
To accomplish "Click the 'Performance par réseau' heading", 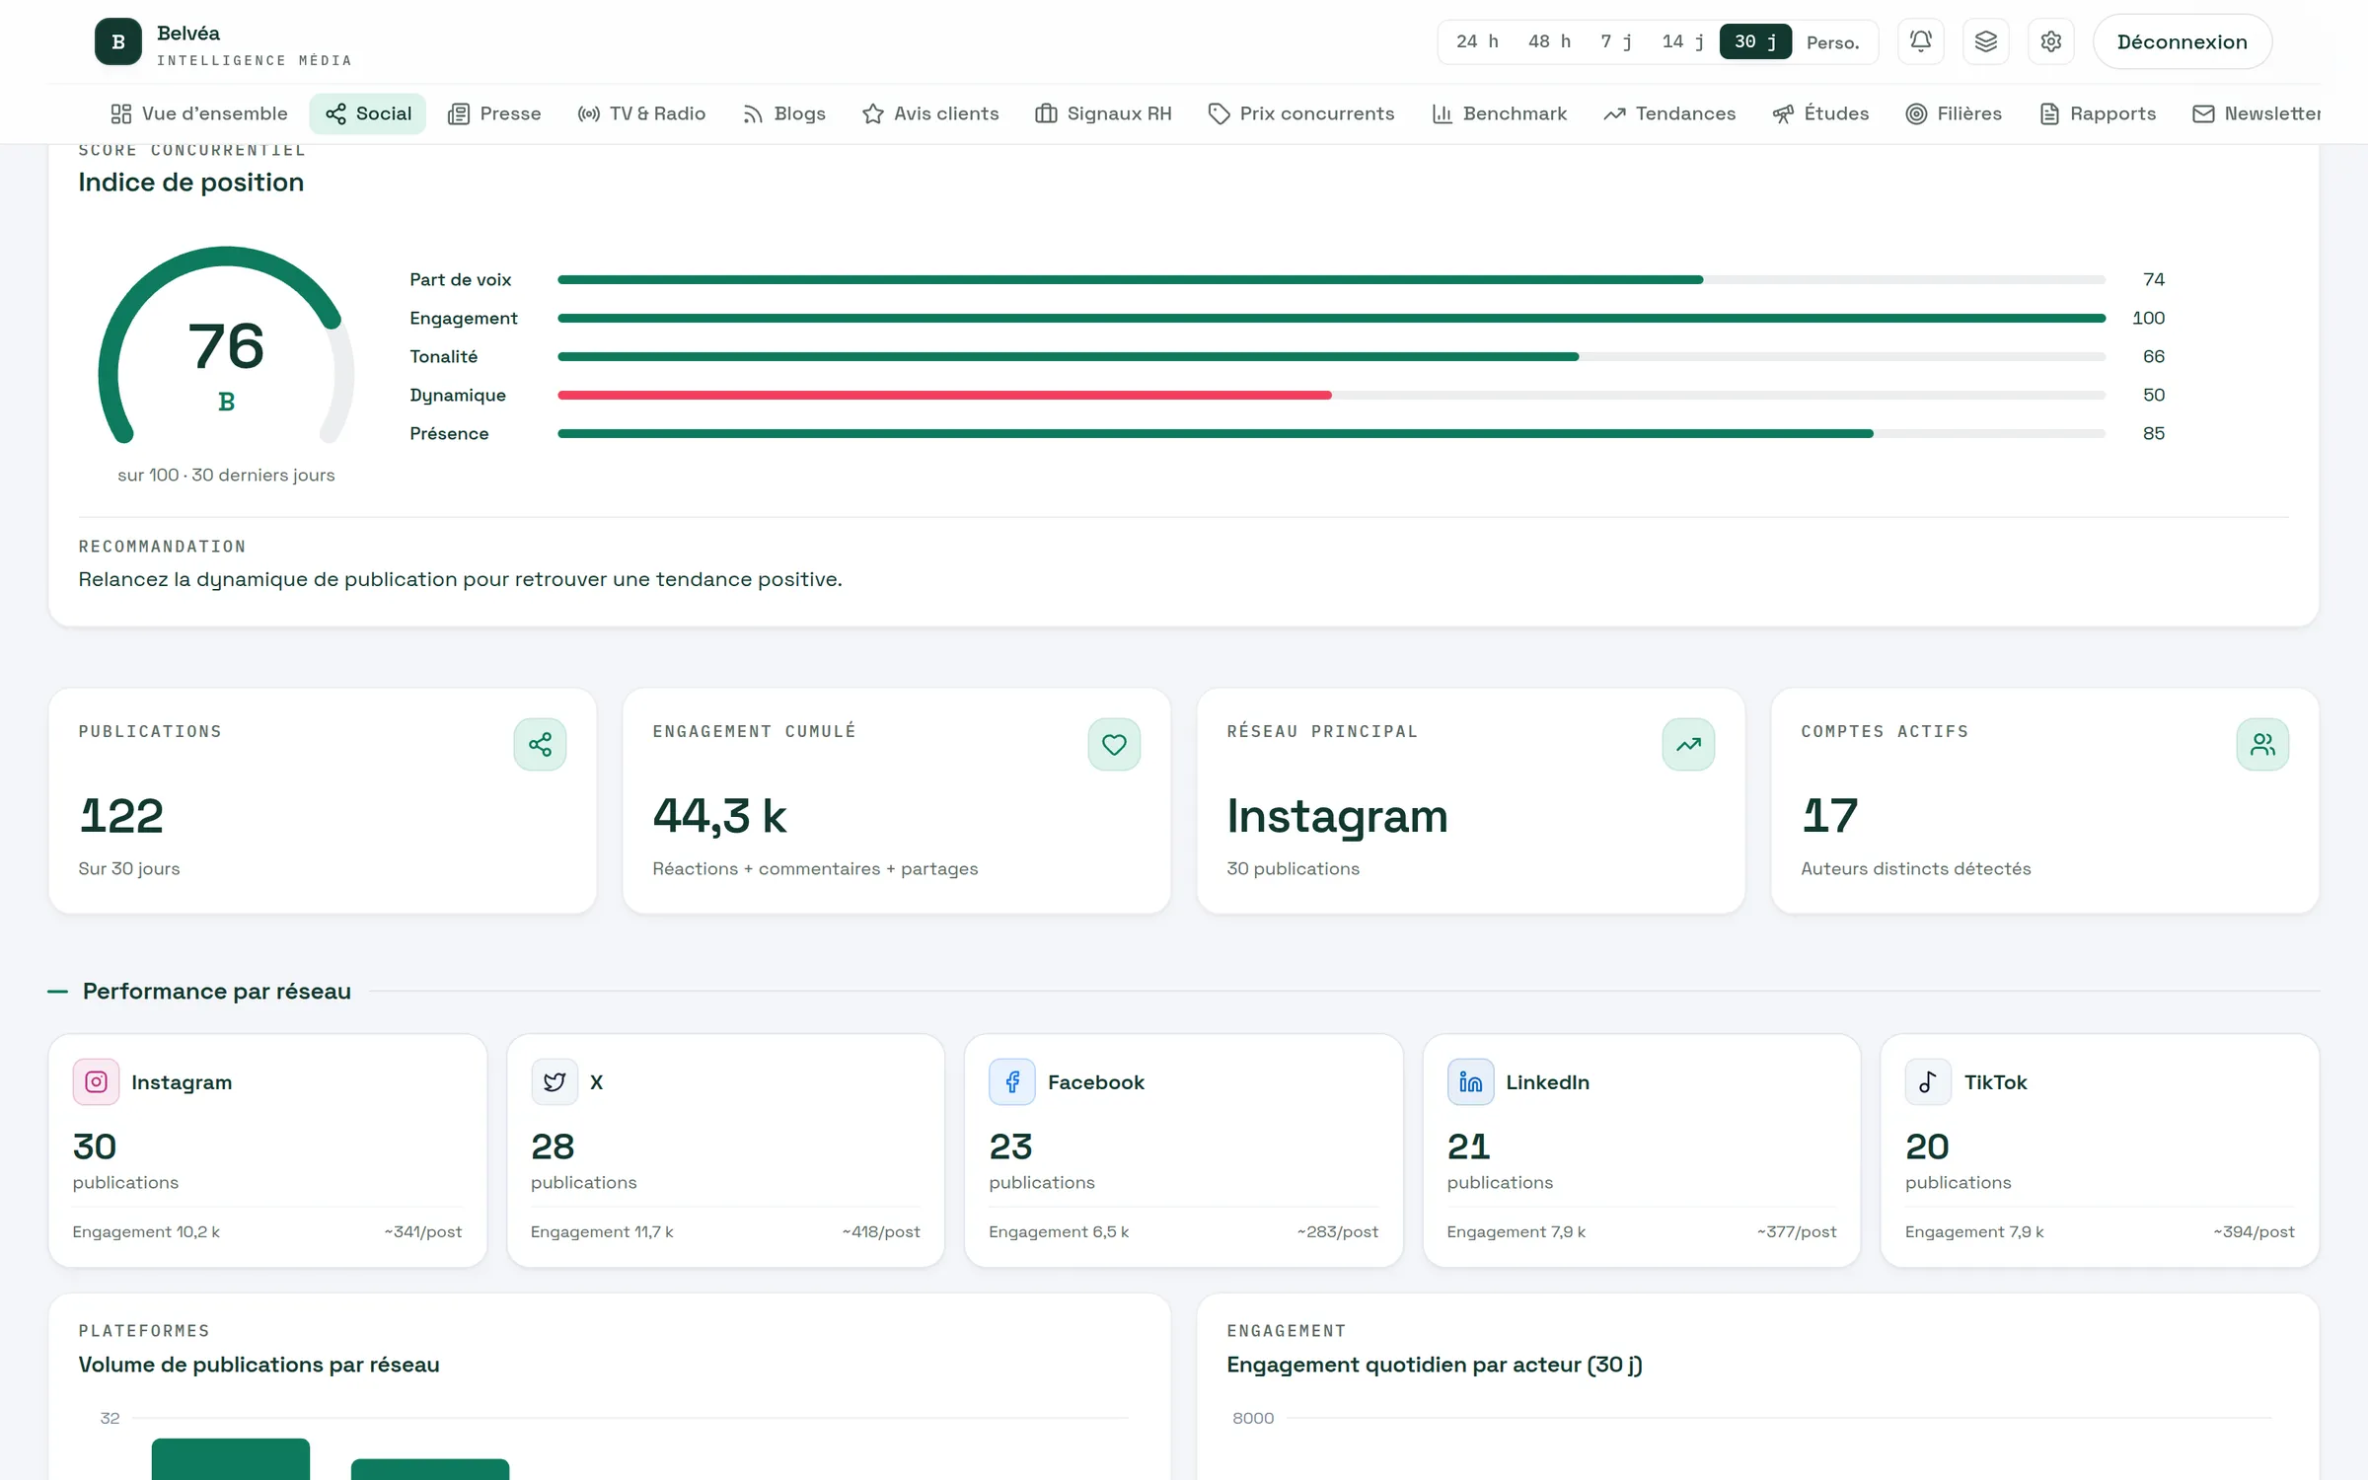I will pos(217,991).
